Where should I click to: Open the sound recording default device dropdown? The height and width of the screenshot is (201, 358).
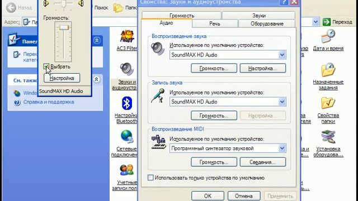(282, 102)
